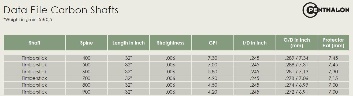Image resolution: width=353 pixels, height=96 pixels.
Task: Click the Data File Carbon Shafts title
Action: coord(61,10)
